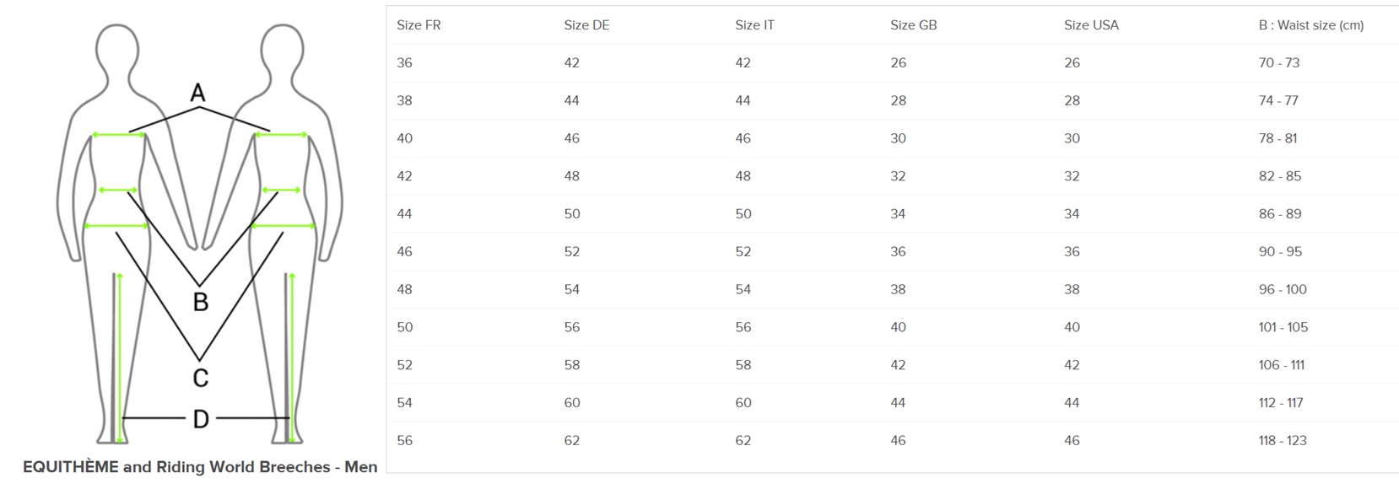Click the Size DE column header
This screenshot has width=1399, height=489.
tap(586, 25)
